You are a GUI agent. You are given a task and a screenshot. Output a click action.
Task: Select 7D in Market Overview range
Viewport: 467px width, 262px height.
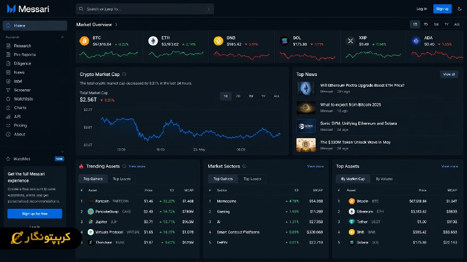(x=425, y=24)
